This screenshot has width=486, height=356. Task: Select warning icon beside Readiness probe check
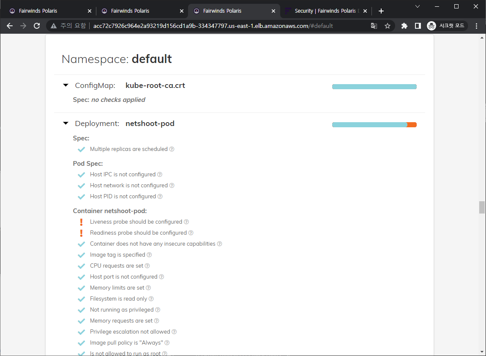(81, 233)
